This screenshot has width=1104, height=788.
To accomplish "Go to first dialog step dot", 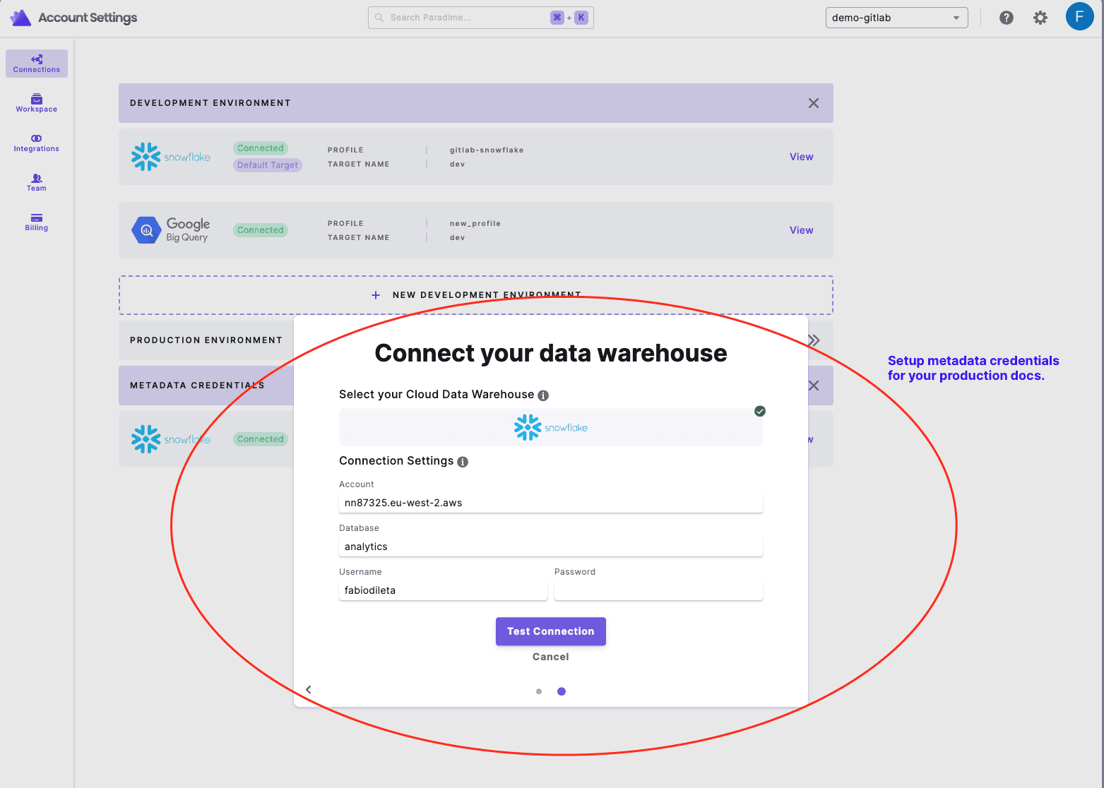I will pos(539,691).
